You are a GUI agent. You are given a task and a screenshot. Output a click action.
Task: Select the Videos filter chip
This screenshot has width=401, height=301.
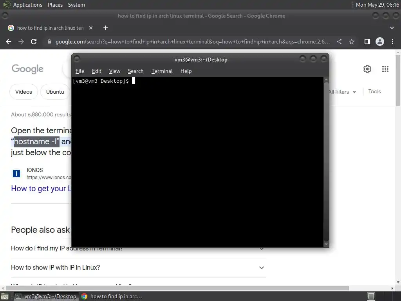click(23, 92)
